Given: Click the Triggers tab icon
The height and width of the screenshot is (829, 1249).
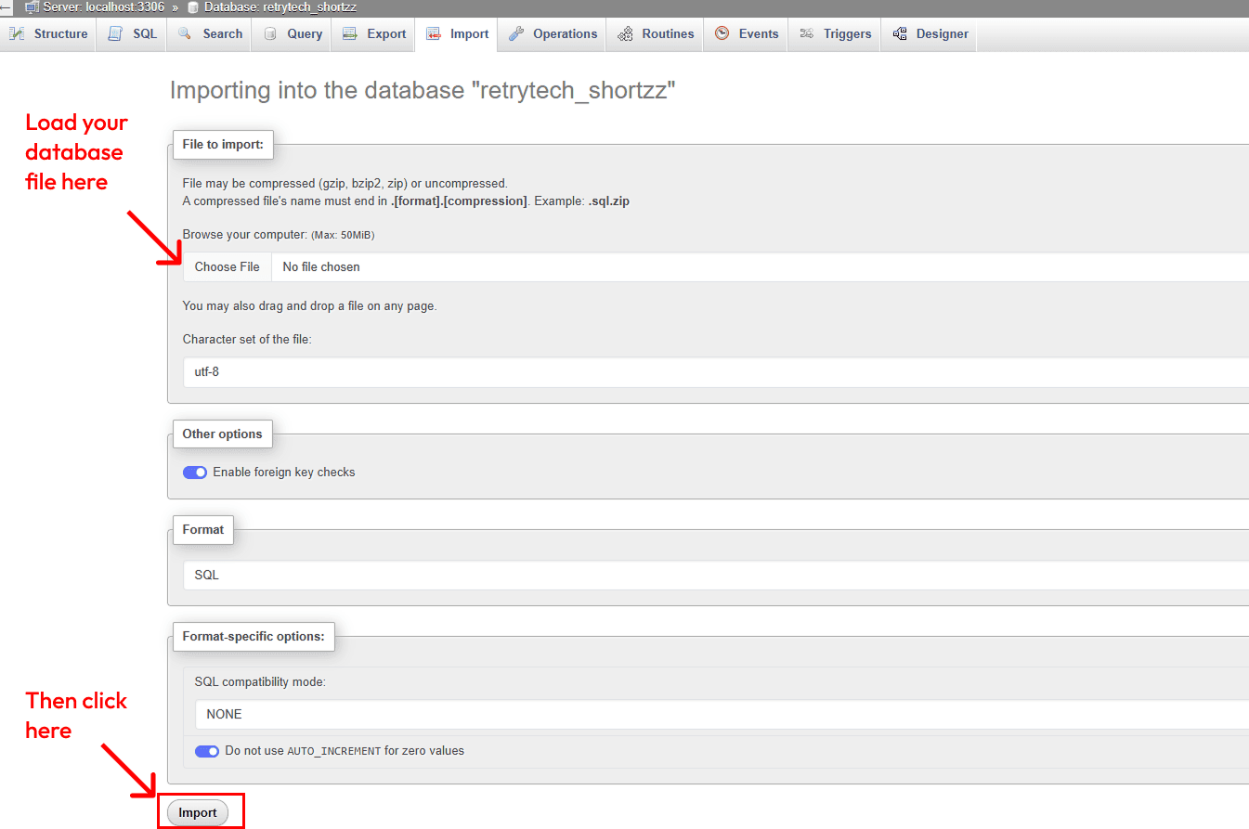Looking at the screenshot, I should coord(806,34).
